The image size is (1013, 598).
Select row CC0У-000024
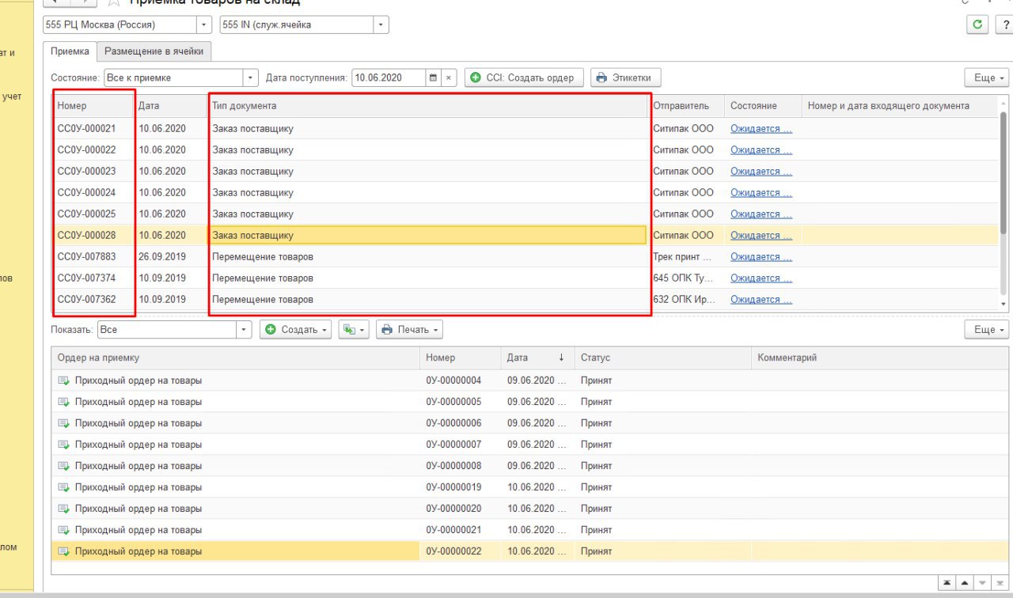[525, 192]
